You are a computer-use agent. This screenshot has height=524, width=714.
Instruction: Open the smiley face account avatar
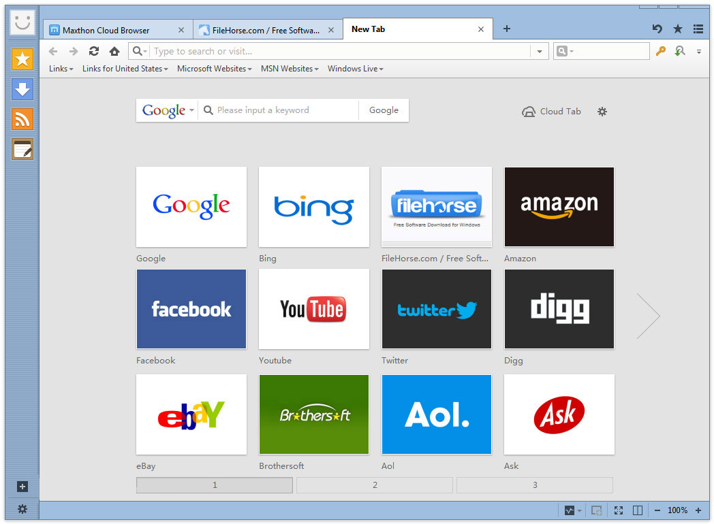click(22, 22)
